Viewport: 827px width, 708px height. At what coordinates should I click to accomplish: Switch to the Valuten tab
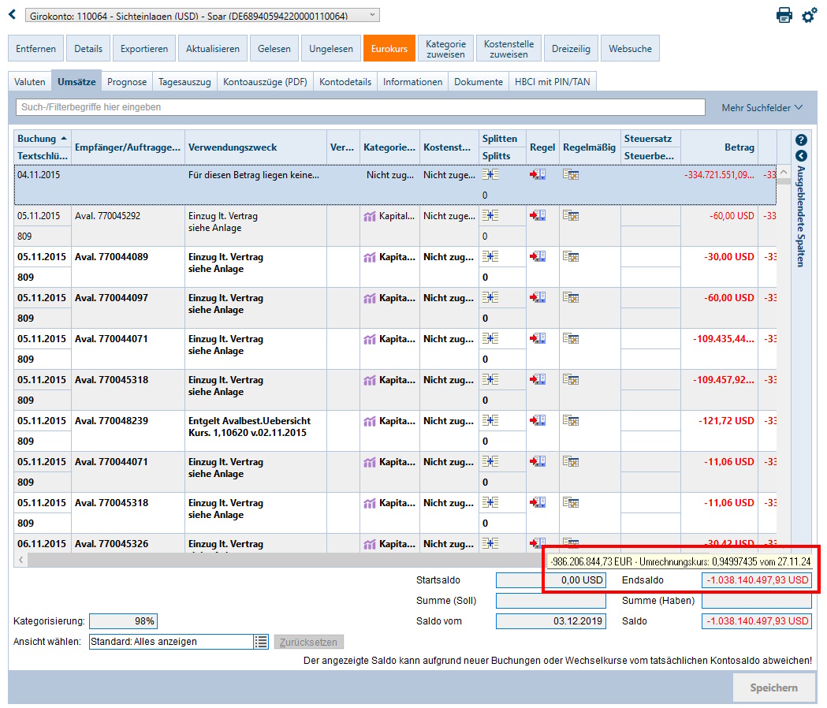click(29, 82)
